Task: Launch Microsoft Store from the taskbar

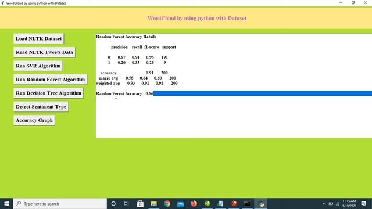Action: [140, 204]
